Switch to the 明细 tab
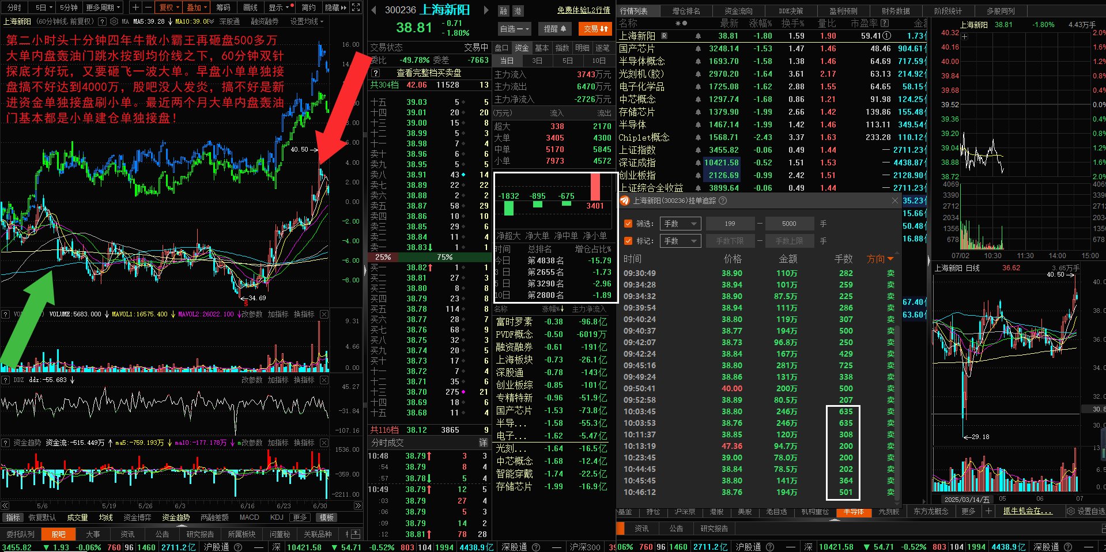 [x=582, y=48]
